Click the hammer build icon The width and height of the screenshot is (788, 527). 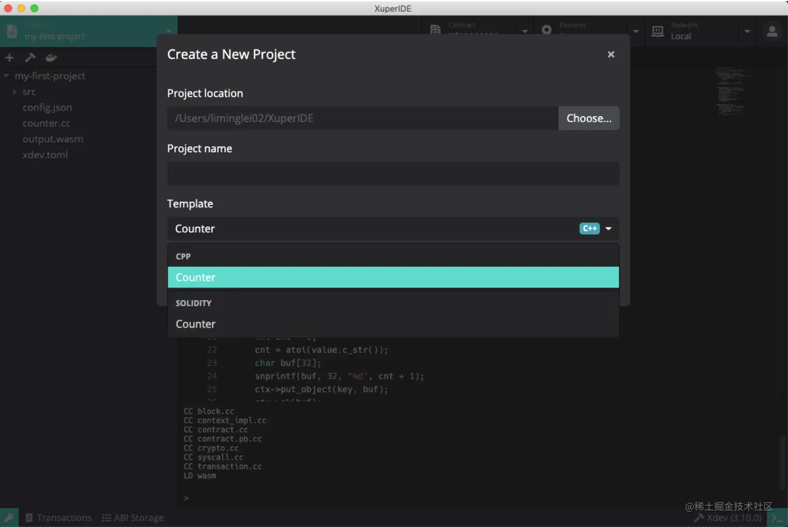click(x=30, y=58)
